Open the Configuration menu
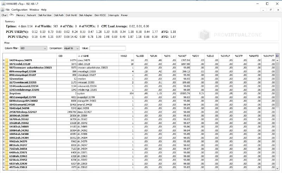The image size is (282, 173). tap(19, 10)
